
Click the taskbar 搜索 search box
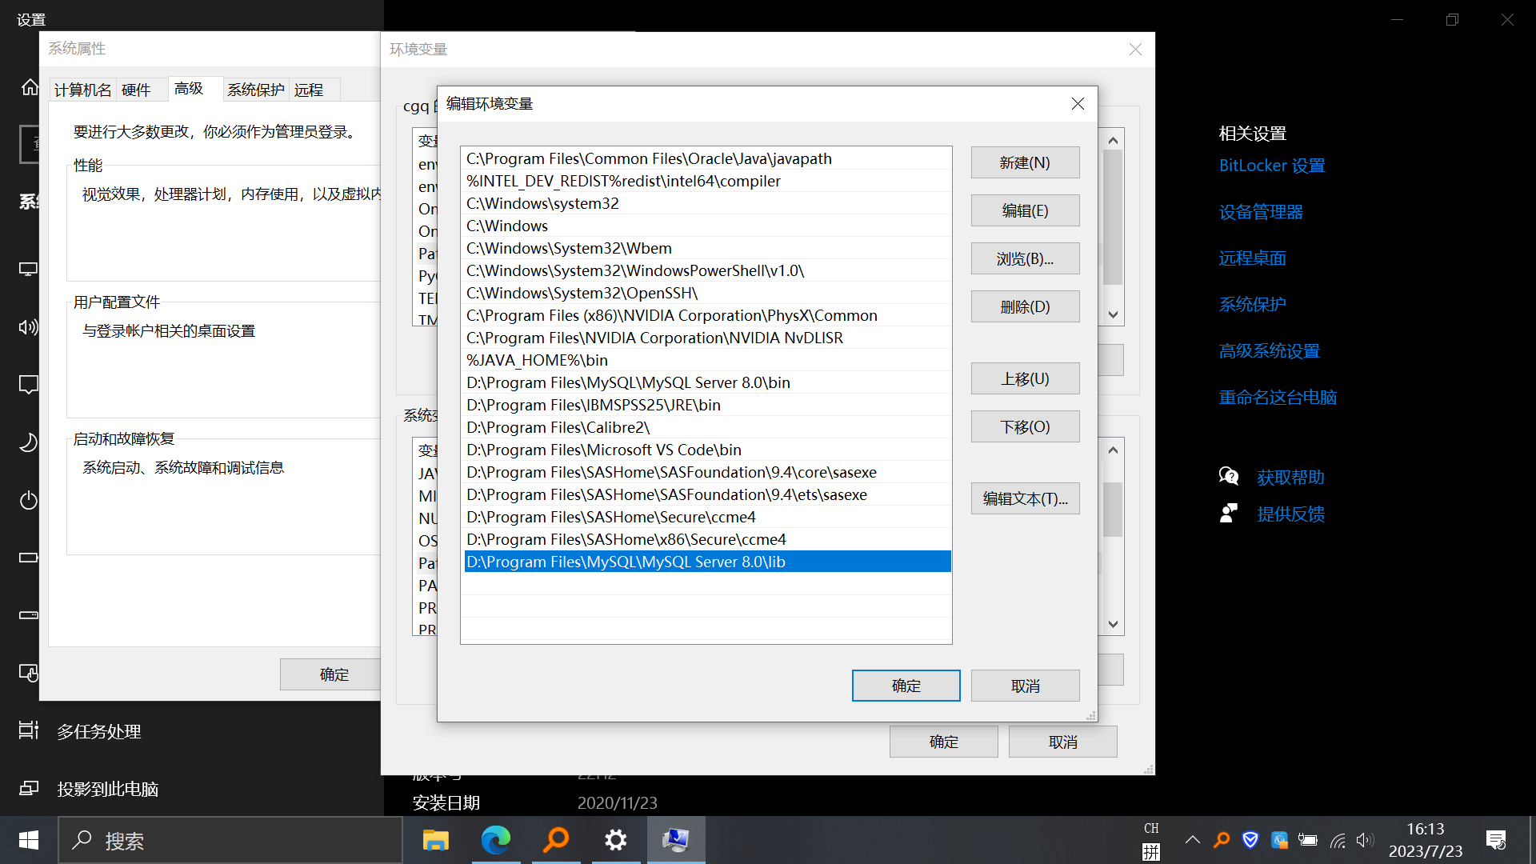tap(232, 840)
